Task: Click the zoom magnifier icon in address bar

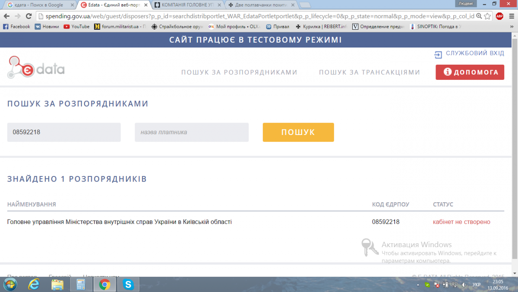Action: (479, 16)
